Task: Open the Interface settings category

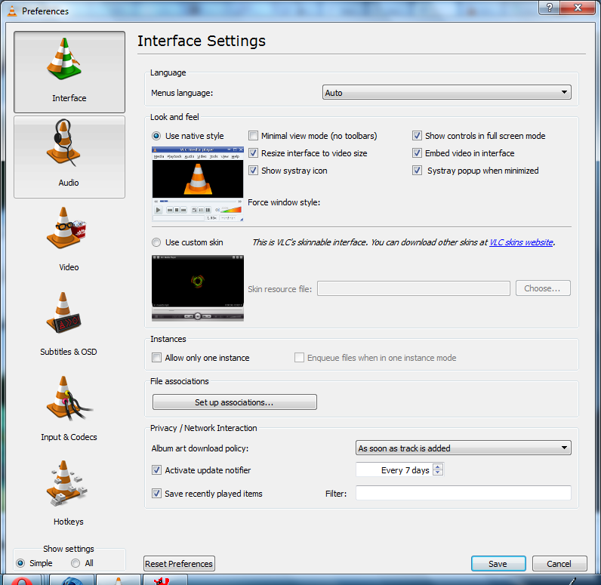Action: [x=69, y=72]
